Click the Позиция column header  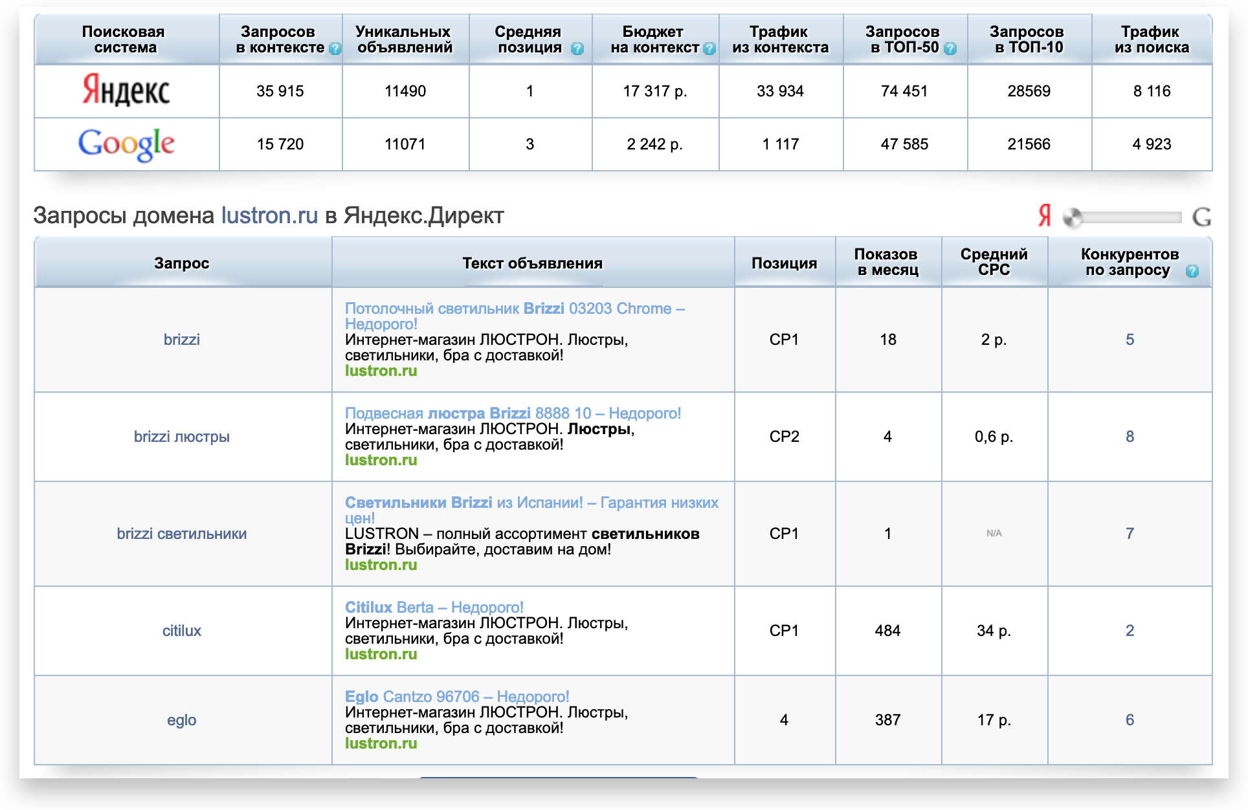[x=784, y=263]
